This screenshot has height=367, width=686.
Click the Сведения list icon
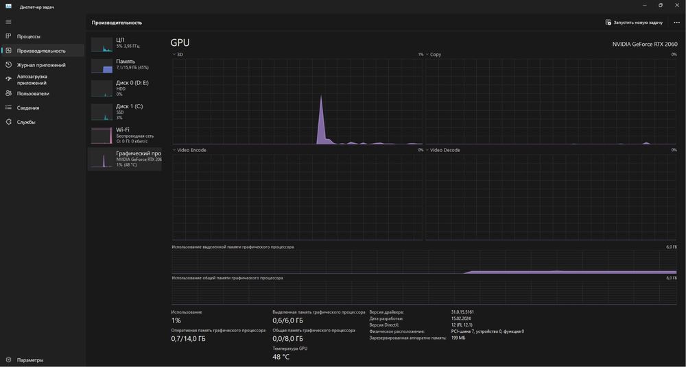[x=8, y=107]
